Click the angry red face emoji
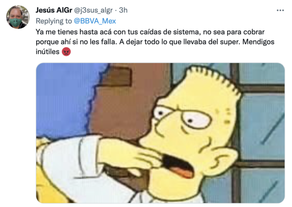 click(x=66, y=51)
